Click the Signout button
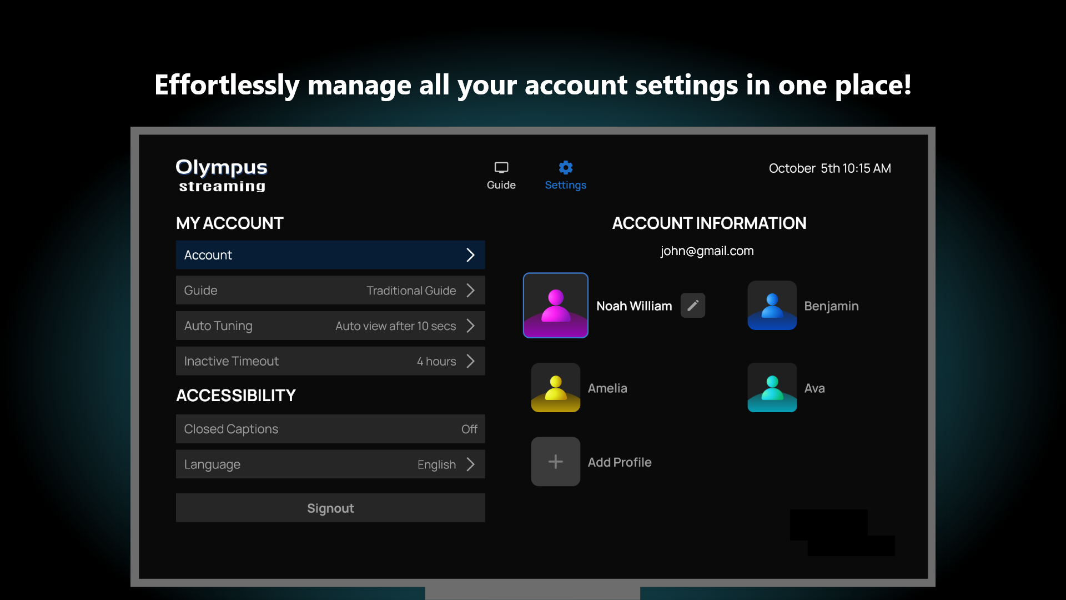The height and width of the screenshot is (600, 1066). coord(330,508)
